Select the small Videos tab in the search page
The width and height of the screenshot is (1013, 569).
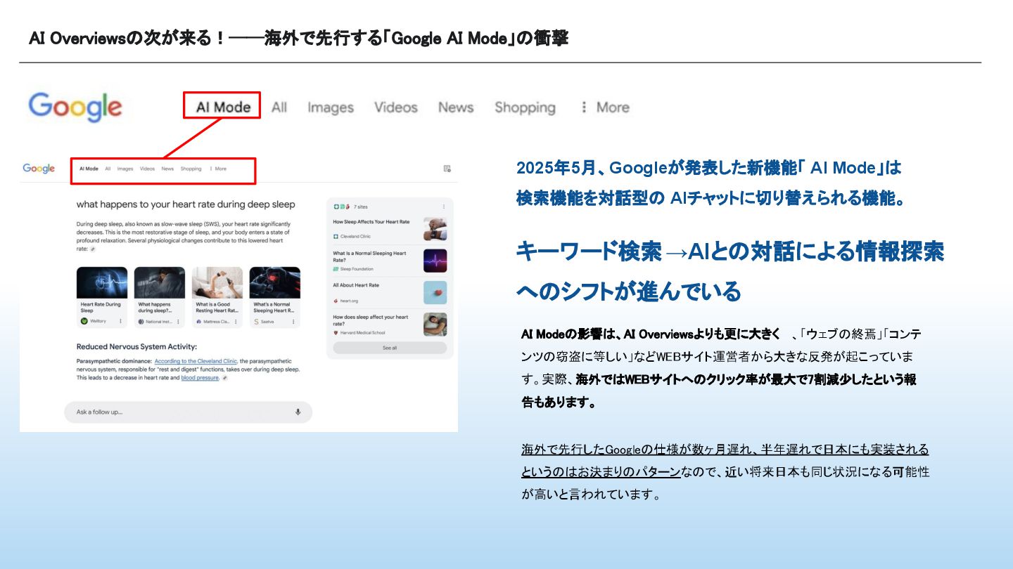tap(147, 169)
